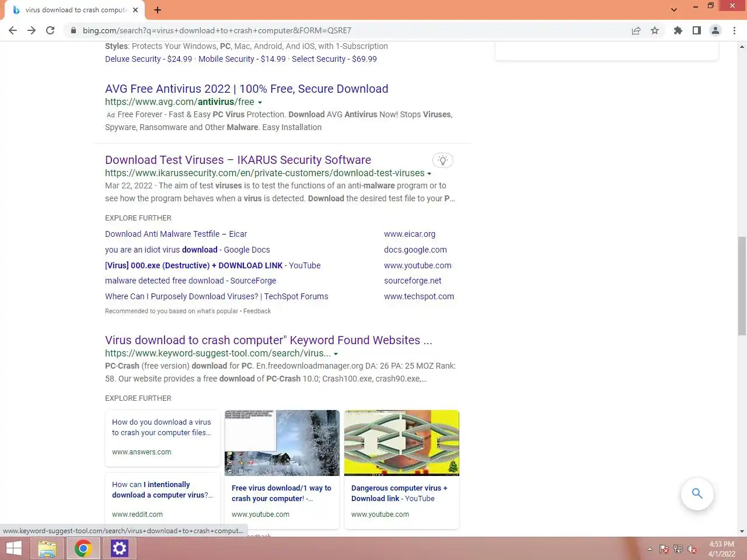This screenshot has width=747, height=560.
Task: Click the page vertical scrollbar thumb
Action: 742,286
